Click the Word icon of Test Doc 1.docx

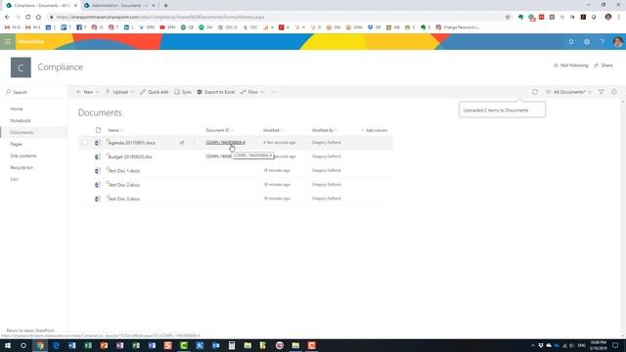[x=98, y=171]
